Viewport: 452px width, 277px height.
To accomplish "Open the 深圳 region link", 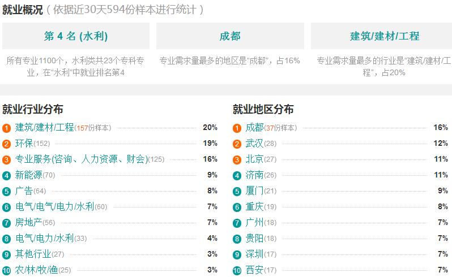I will pos(254,254).
